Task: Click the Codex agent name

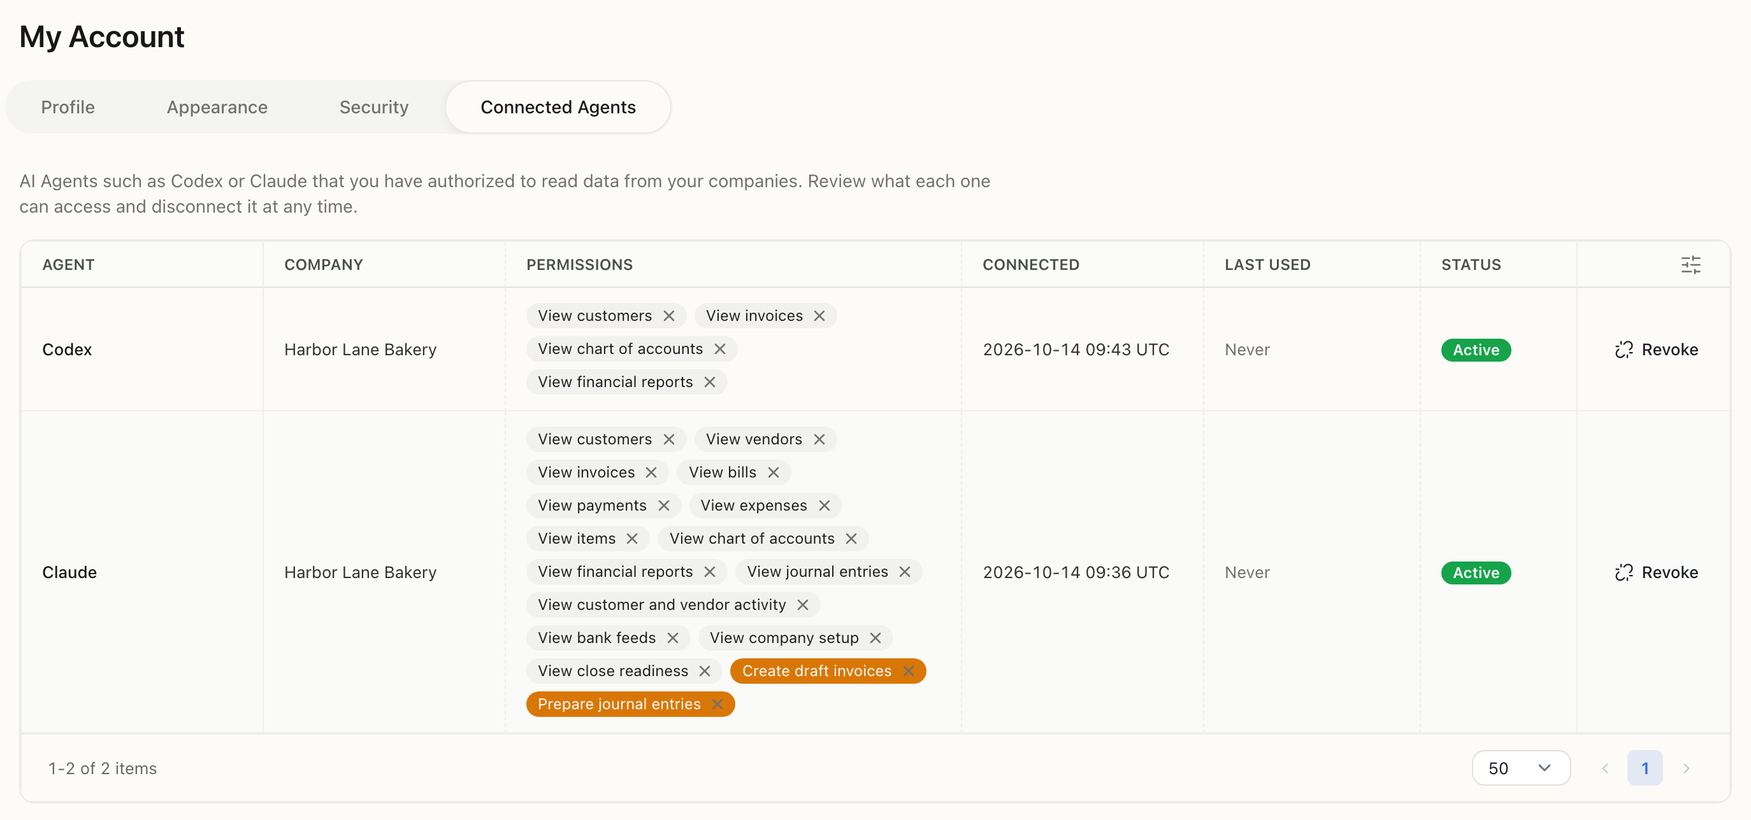Action: click(x=67, y=350)
